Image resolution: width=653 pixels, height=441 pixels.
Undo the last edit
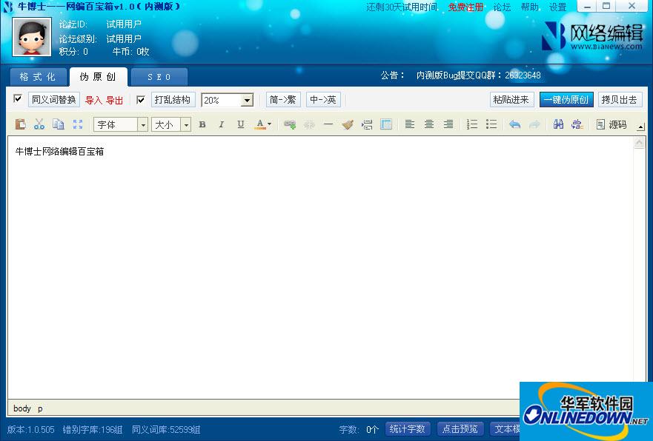point(515,124)
